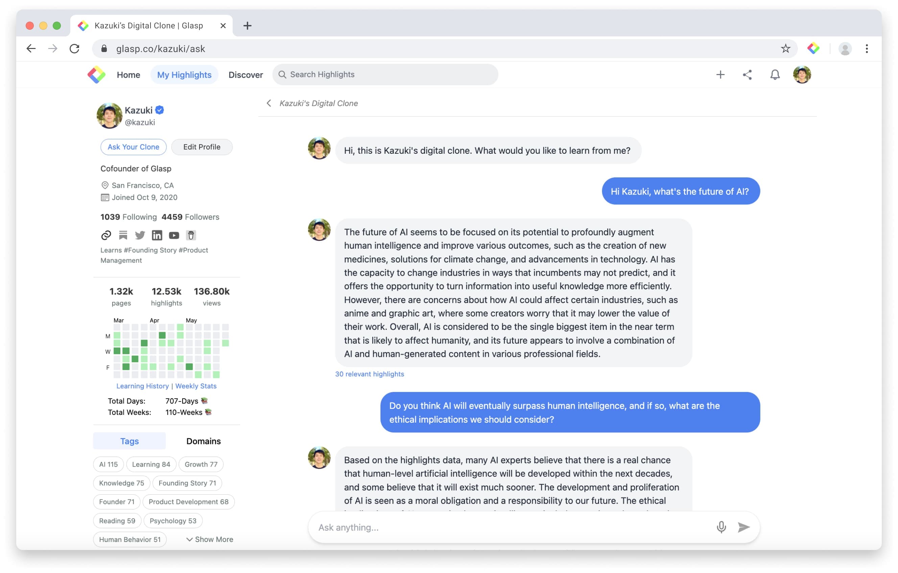Open notifications bell icon
Viewport: 898px width, 573px height.
775,75
